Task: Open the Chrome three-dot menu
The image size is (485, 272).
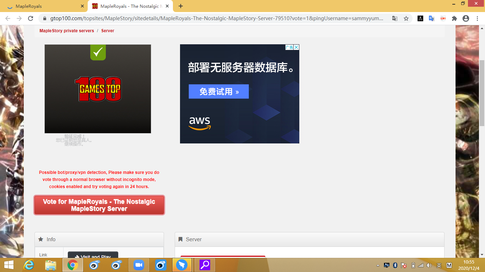Action: pyautogui.click(x=477, y=18)
